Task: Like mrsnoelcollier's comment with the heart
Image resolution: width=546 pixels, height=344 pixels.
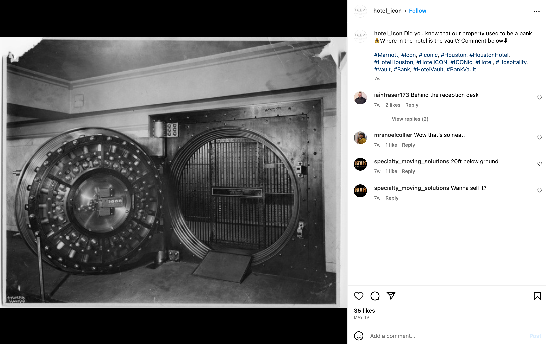Action: [540, 137]
